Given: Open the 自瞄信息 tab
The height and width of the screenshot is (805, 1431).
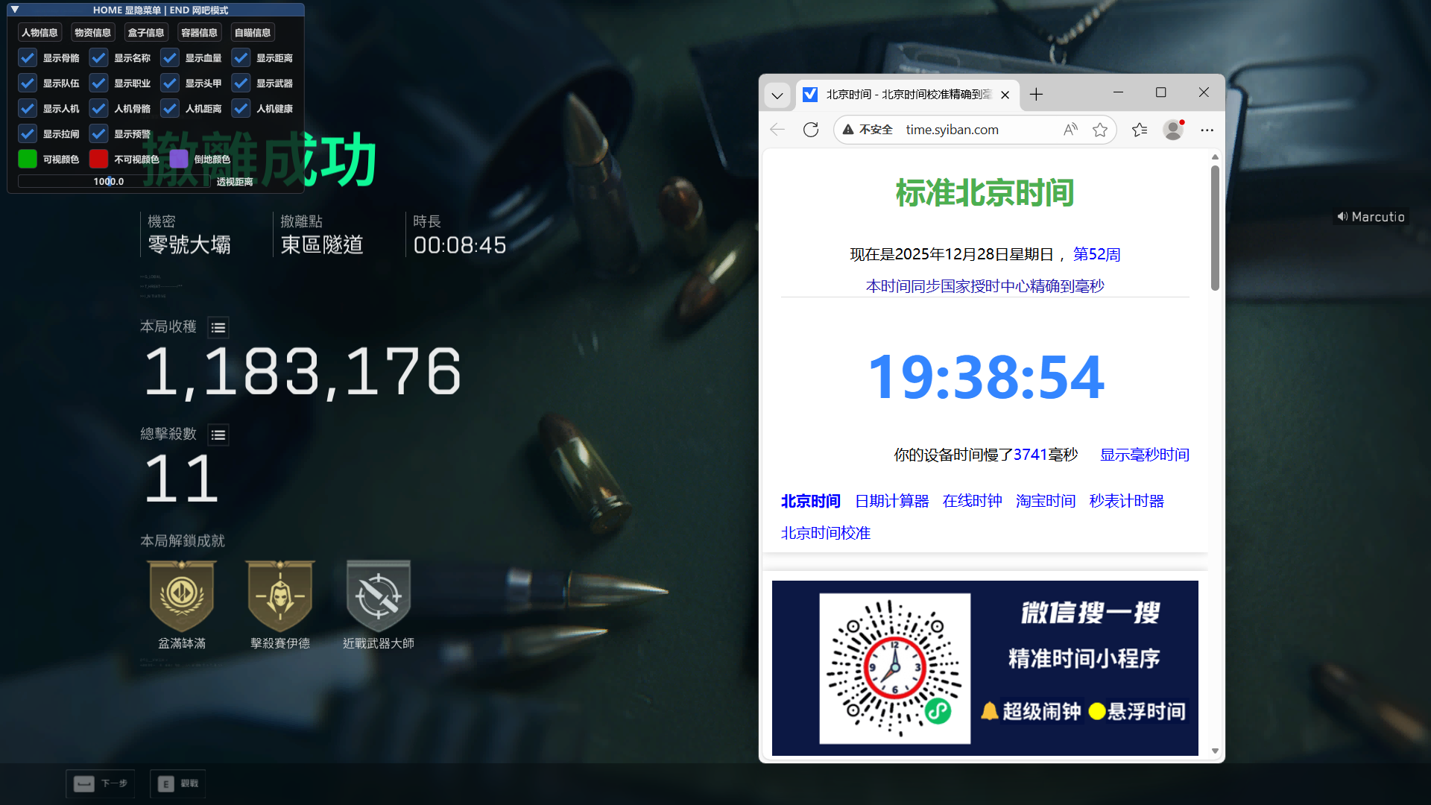Looking at the screenshot, I should (x=252, y=32).
